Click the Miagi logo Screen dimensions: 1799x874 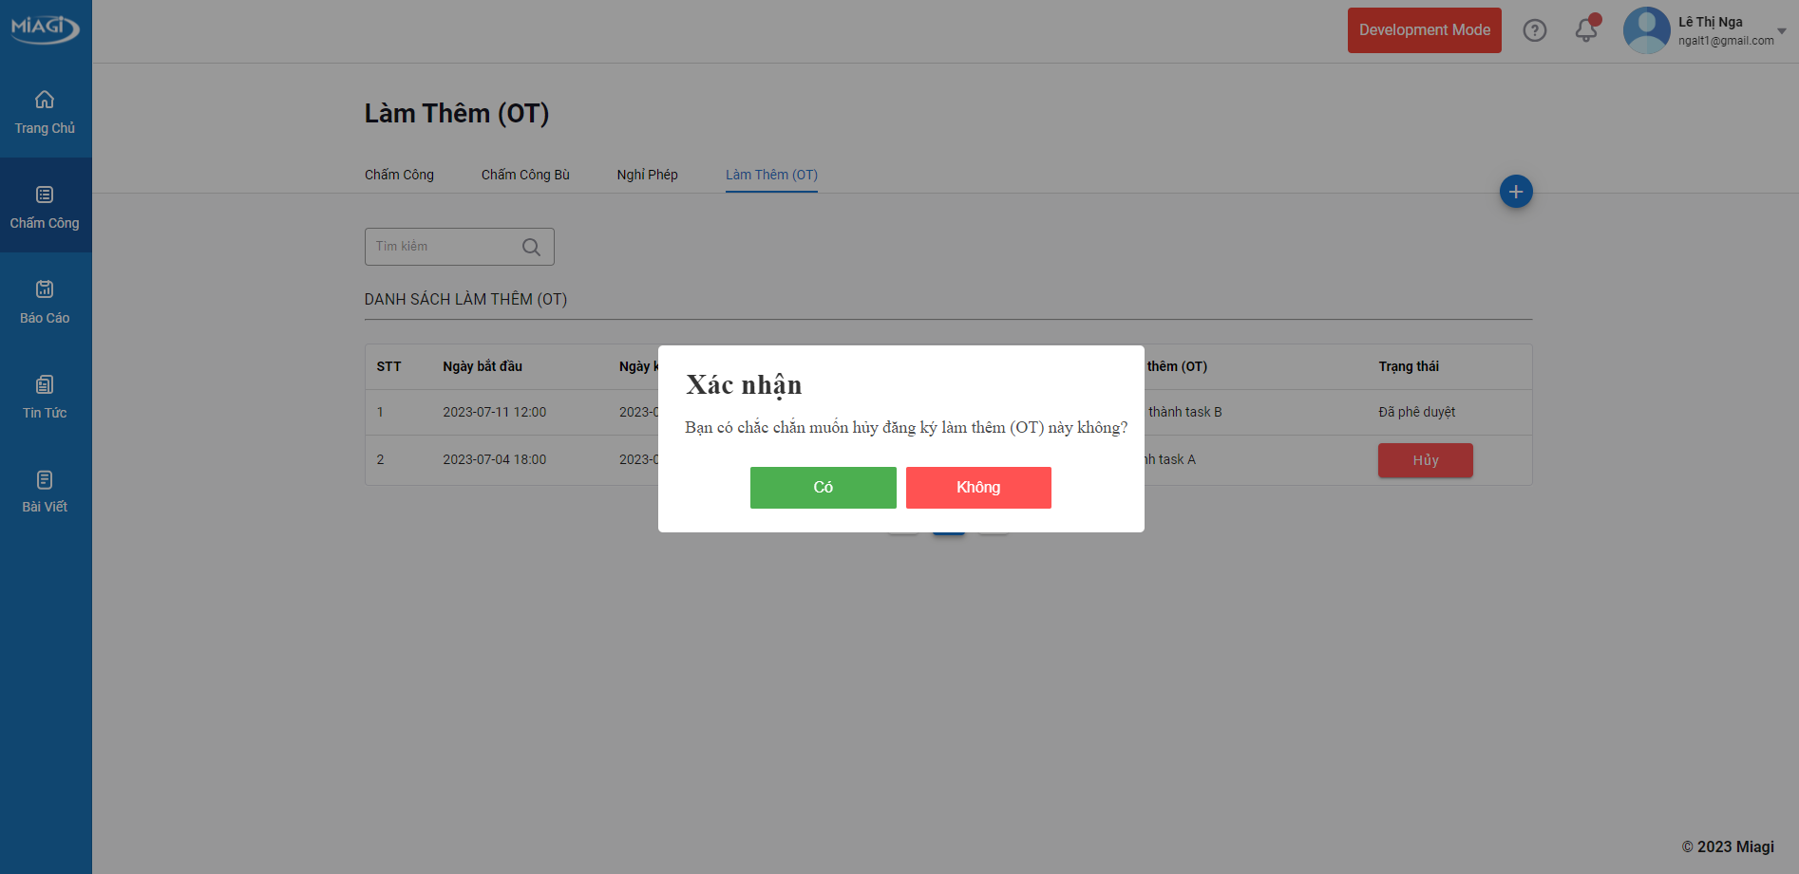tap(45, 28)
